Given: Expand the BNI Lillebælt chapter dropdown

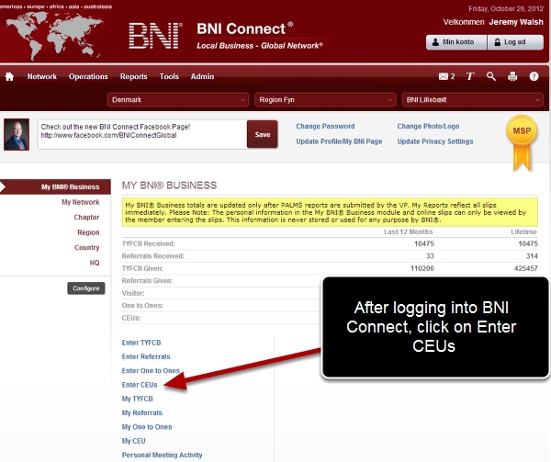Looking at the screenshot, I should click(472, 99).
